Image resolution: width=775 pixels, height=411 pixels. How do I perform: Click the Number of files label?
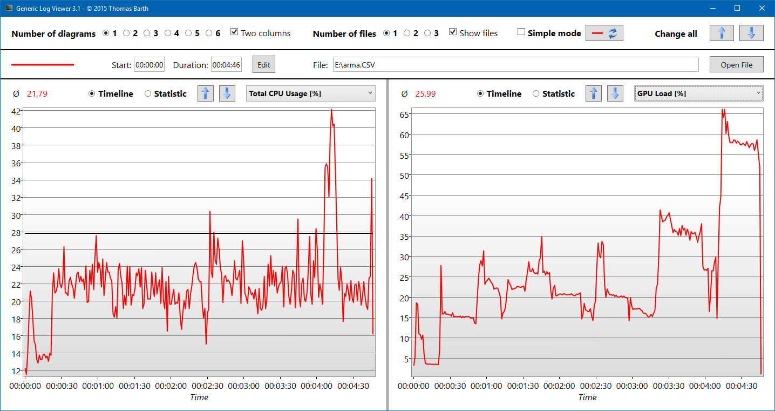click(344, 33)
